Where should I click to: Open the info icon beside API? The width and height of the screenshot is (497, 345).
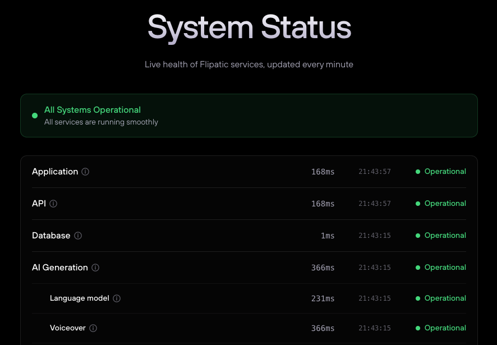coord(53,204)
